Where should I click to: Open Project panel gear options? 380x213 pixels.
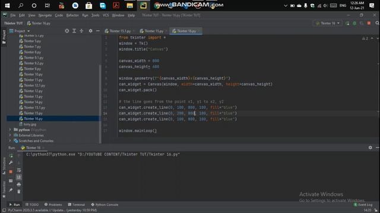(90, 31)
